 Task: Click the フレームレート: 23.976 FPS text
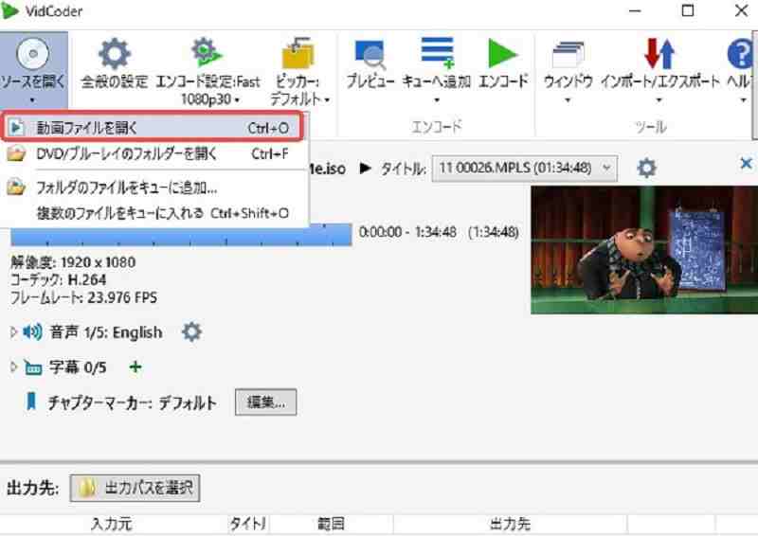pos(84,297)
